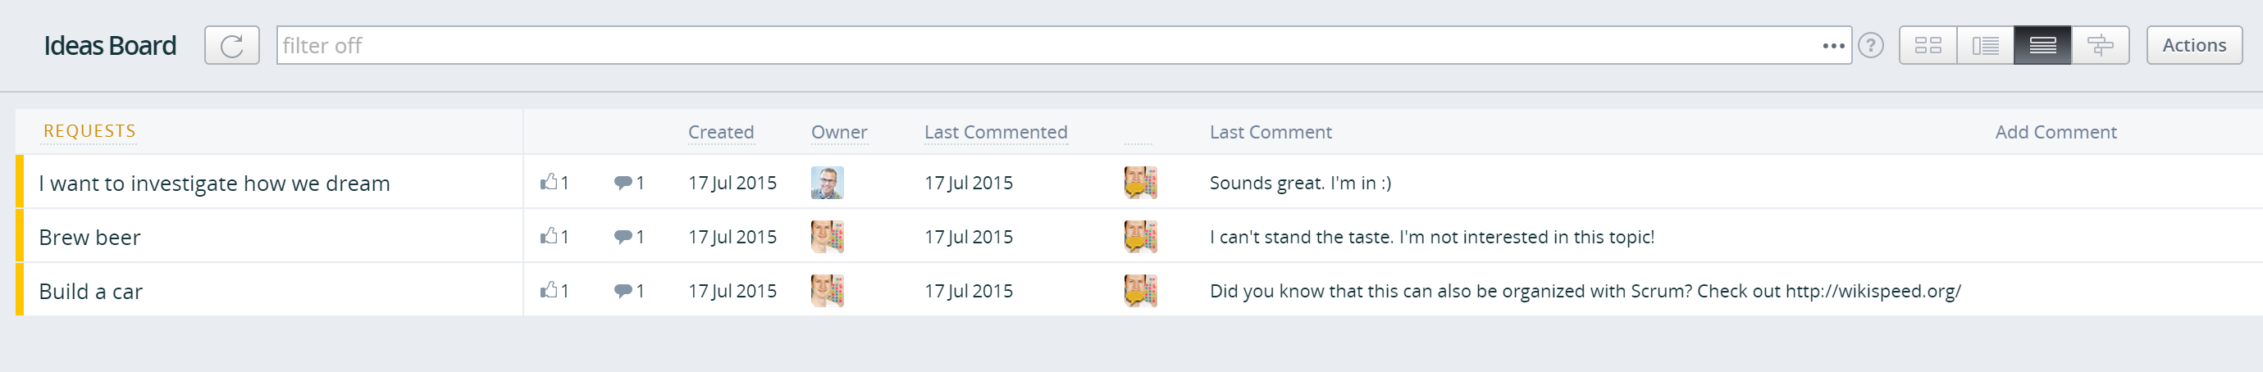Click the refresh board icon
Screen dimensions: 2263x372
click(232, 45)
